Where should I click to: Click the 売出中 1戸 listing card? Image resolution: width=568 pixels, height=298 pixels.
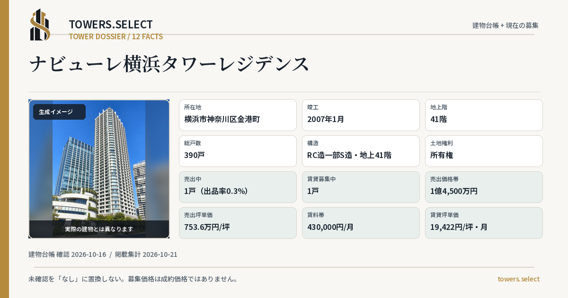(238, 187)
